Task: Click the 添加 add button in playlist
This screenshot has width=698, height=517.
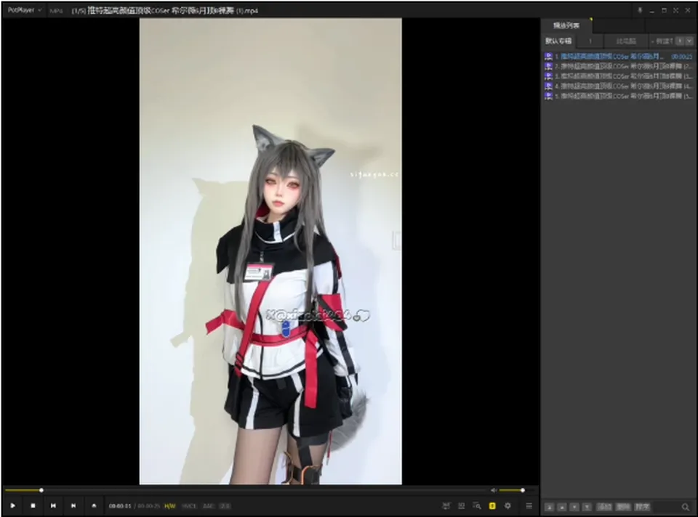Action: pos(604,508)
